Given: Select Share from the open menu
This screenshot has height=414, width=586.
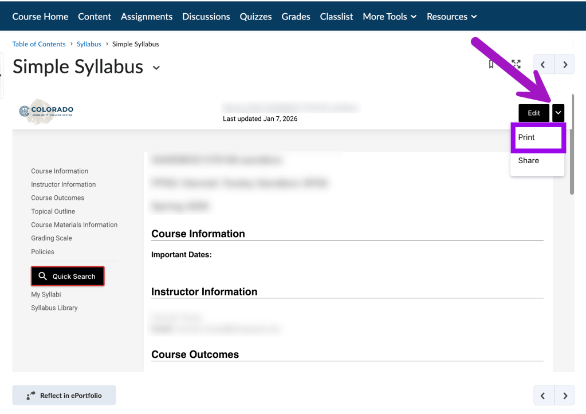Looking at the screenshot, I should coord(528,160).
